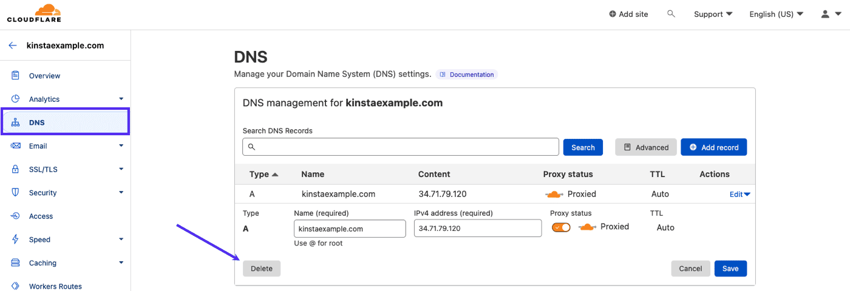Click the TTL column header
This screenshot has width=850, height=291.
pos(658,174)
